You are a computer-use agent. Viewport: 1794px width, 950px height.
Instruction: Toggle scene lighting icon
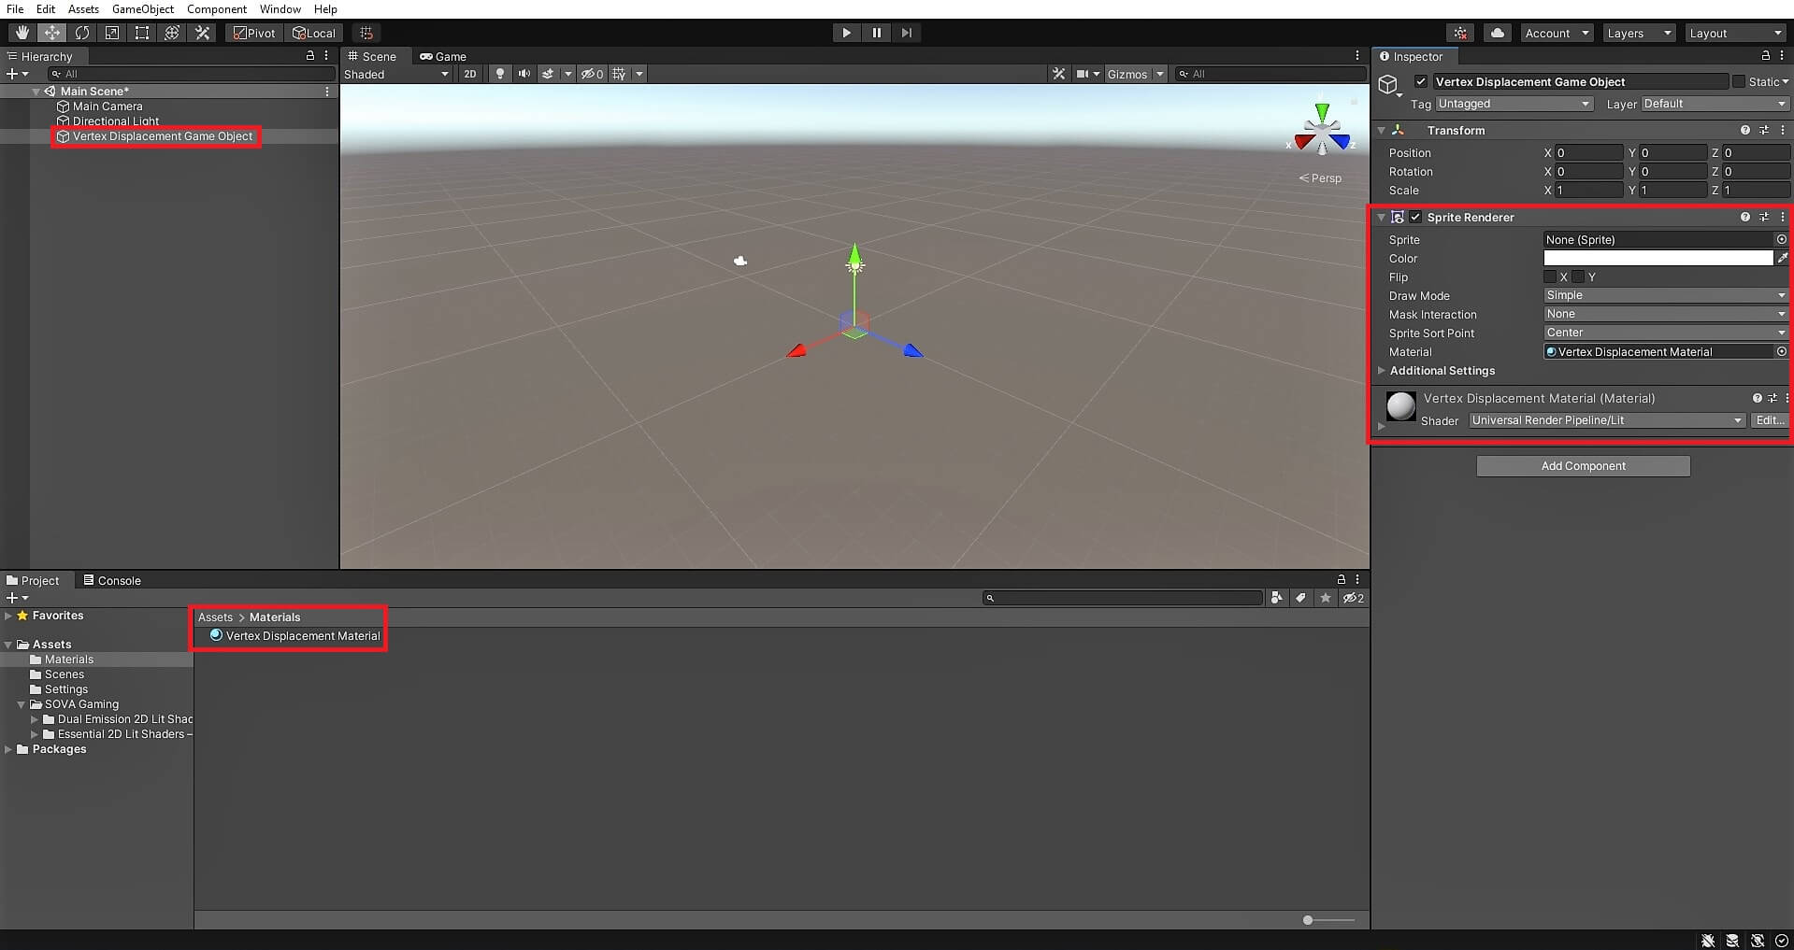[x=500, y=74]
